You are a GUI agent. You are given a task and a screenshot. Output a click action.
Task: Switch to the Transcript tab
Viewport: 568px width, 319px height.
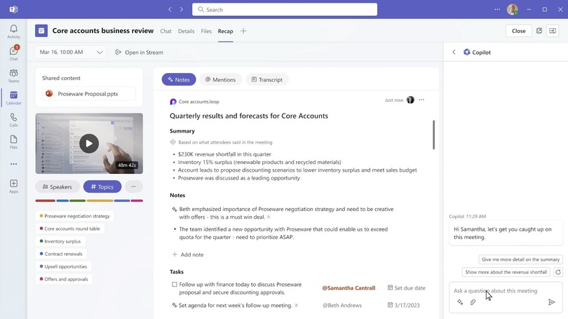coord(266,80)
